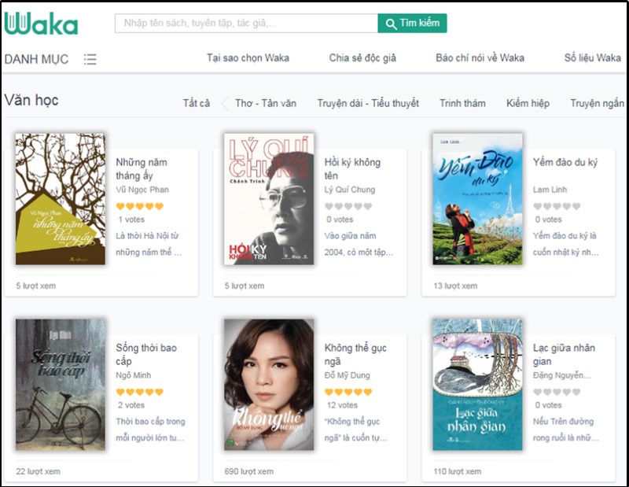This screenshot has width=629, height=487.
Task: Open the DANH MỤC hamburger menu icon
Action: (90, 60)
